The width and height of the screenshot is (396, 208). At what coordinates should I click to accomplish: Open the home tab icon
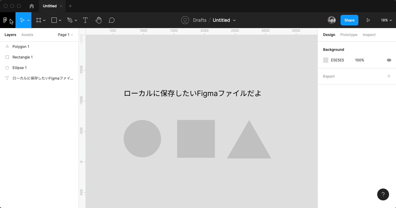point(32,6)
